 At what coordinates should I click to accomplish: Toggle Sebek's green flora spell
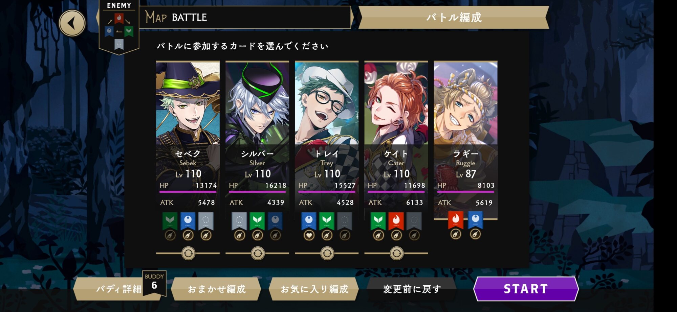(170, 221)
